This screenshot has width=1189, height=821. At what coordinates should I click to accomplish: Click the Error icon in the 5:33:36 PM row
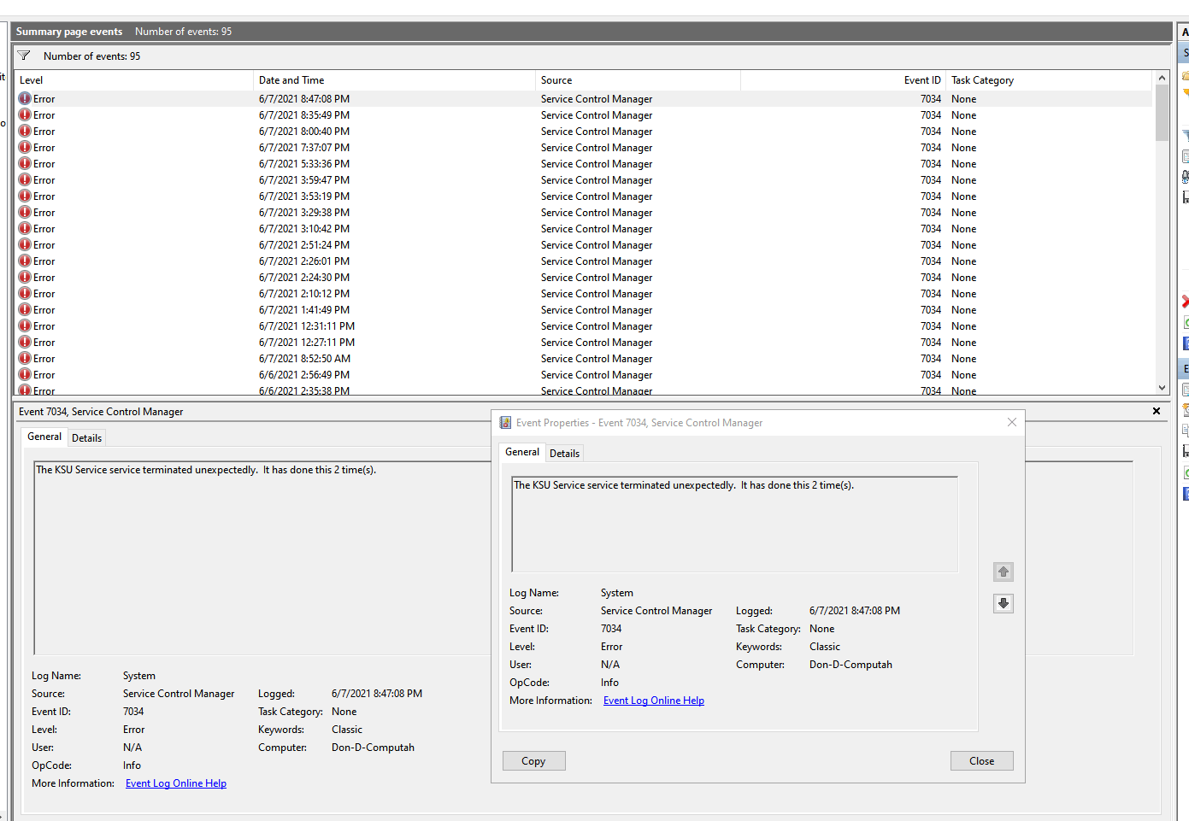click(25, 163)
